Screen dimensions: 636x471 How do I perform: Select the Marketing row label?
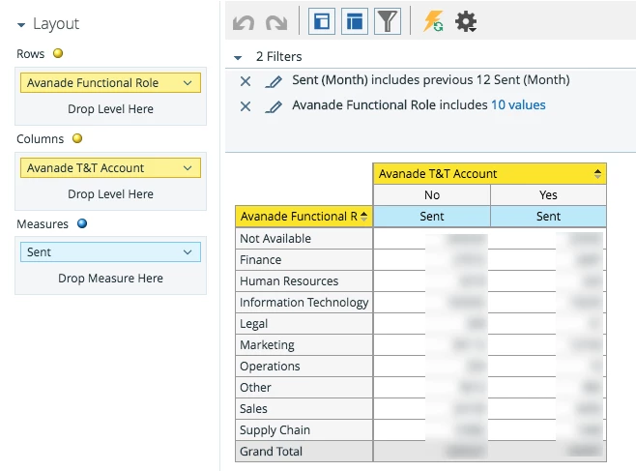[x=304, y=345]
